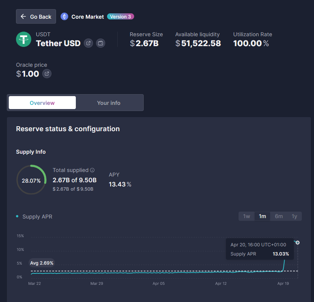Switch to the Your info tab
Viewport: 314px width, 302px height.
coord(109,103)
